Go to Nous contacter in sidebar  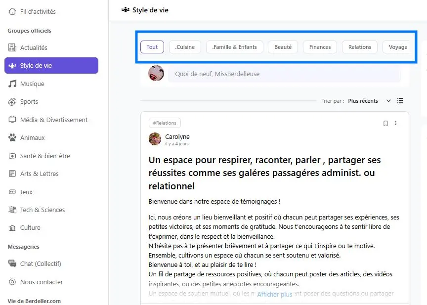click(42, 282)
